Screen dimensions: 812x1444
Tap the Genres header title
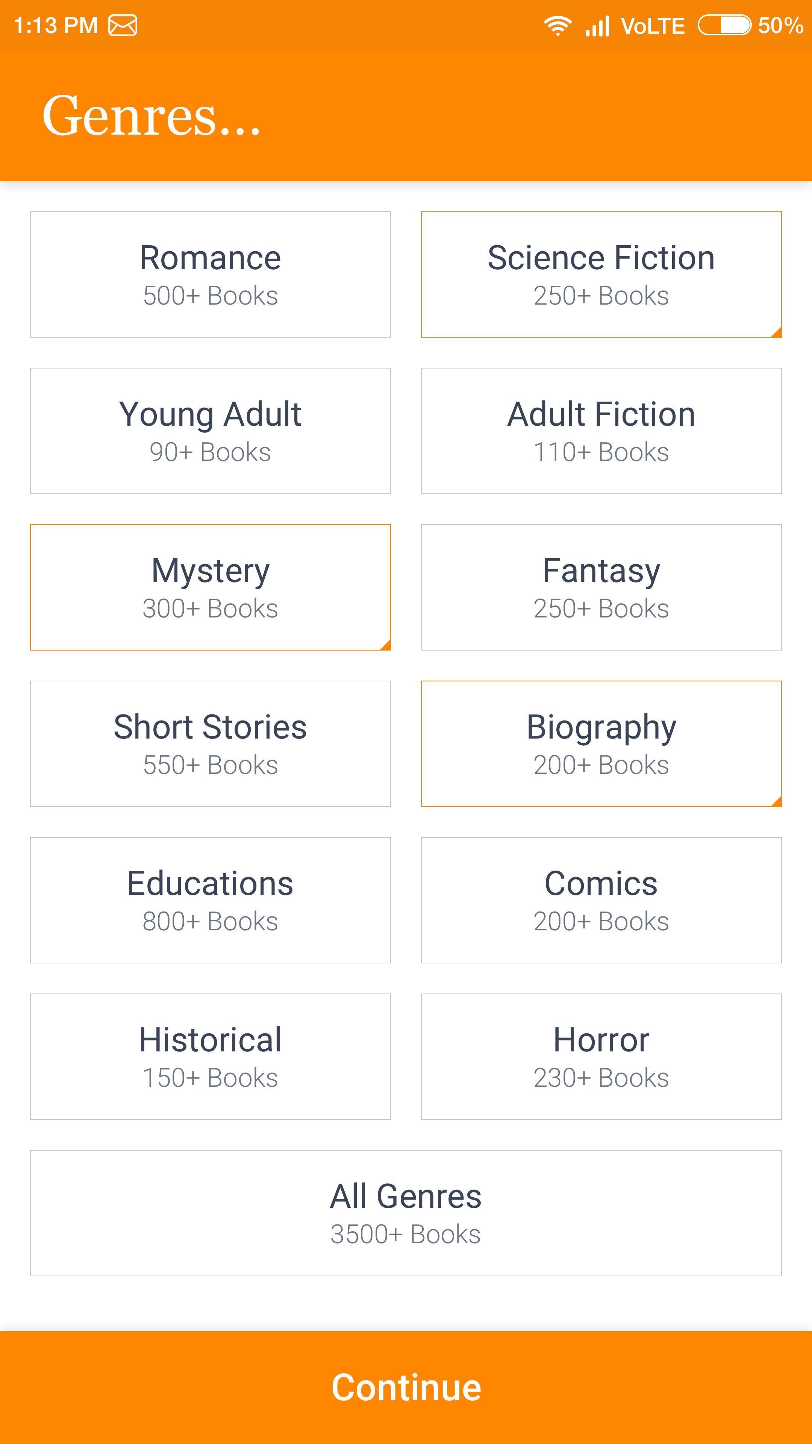(x=151, y=115)
